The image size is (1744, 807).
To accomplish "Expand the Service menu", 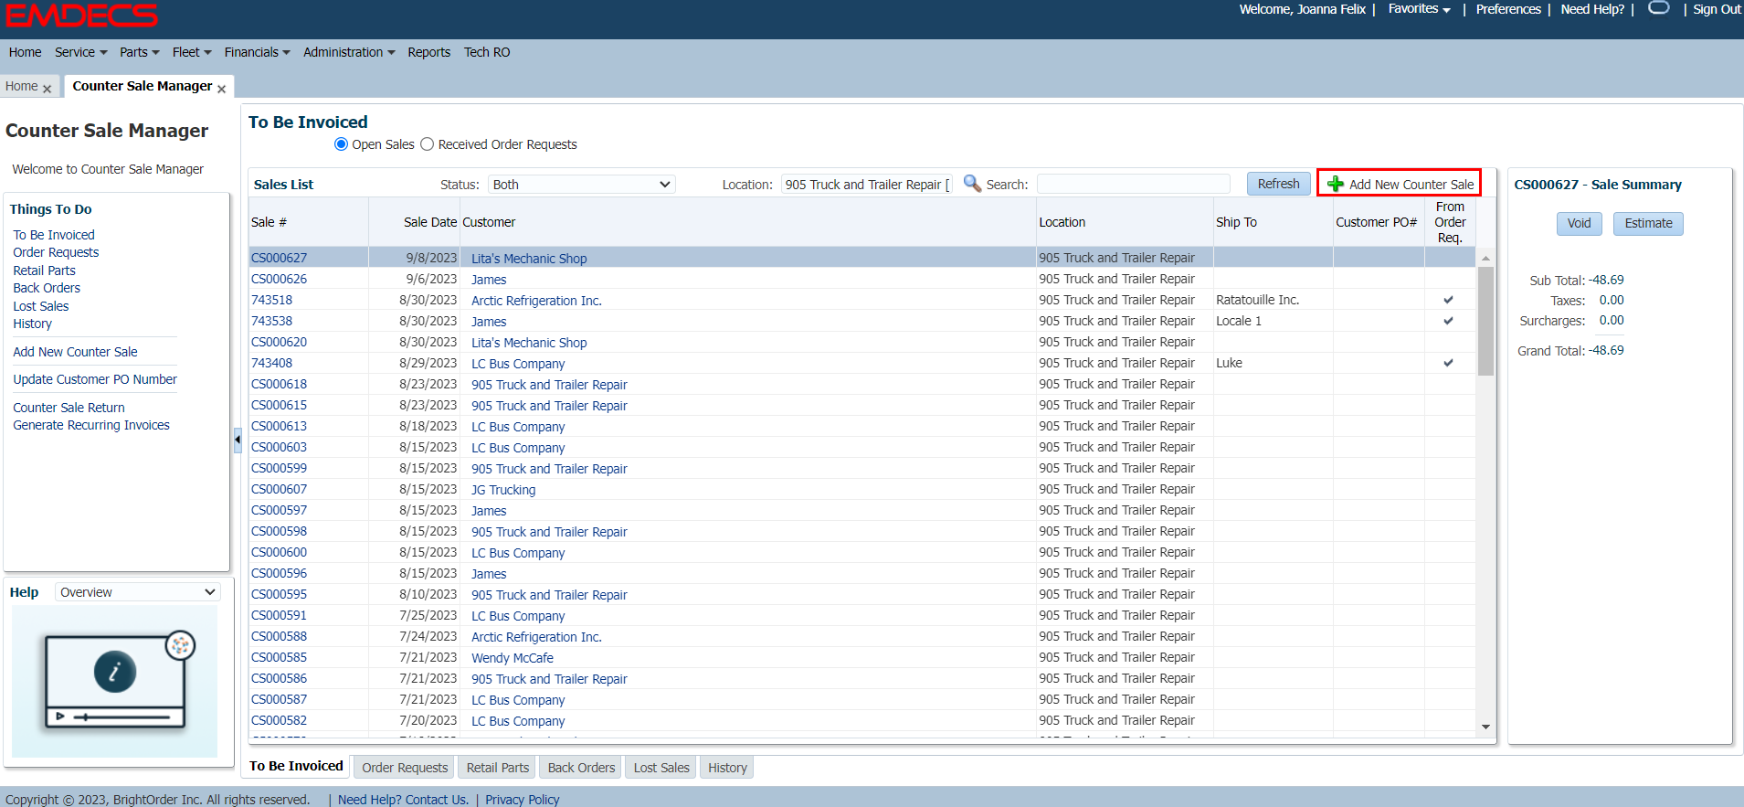I will coord(80,52).
